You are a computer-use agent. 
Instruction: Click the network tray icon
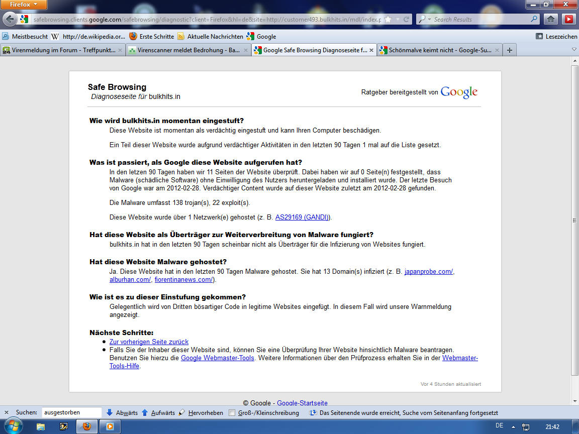tap(526, 427)
